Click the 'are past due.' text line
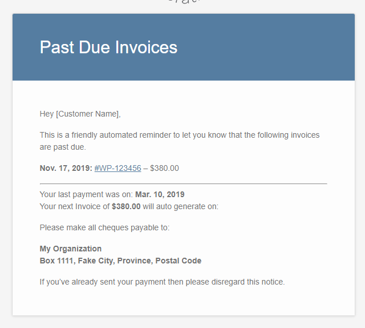 click(63, 147)
